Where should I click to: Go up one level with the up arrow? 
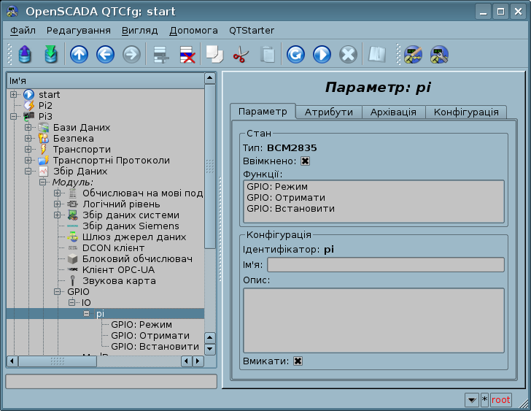point(79,55)
